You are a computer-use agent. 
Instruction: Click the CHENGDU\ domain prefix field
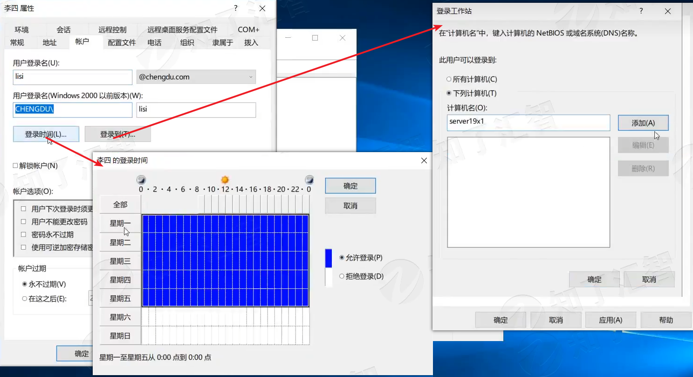(73, 110)
